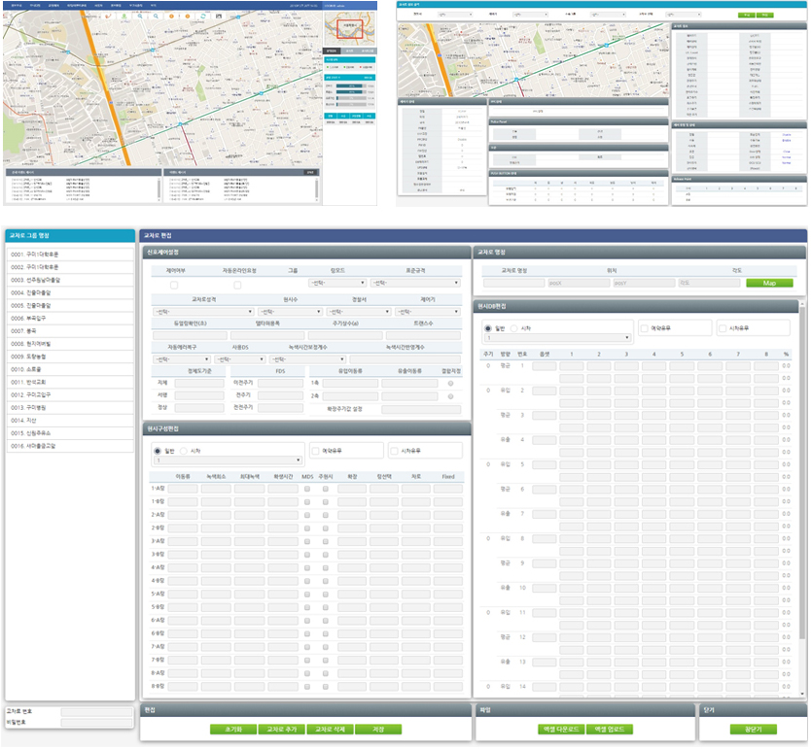Tick the 주현시 checkbox in row 2-B형
811x749 pixels.
point(326,528)
